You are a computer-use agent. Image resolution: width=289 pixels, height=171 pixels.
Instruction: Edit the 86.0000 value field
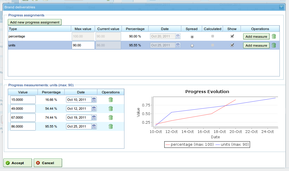point(23,126)
